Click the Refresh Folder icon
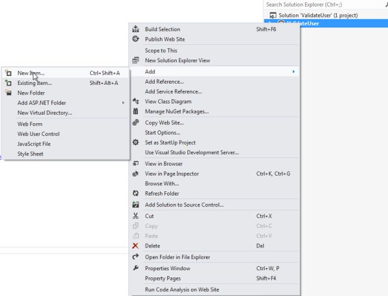 pos(136,194)
